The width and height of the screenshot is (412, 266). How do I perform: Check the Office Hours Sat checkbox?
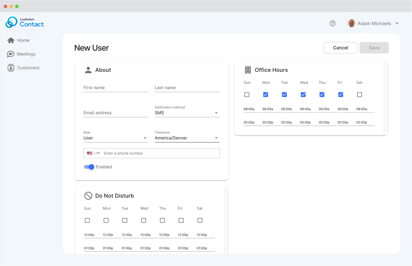click(360, 95)
